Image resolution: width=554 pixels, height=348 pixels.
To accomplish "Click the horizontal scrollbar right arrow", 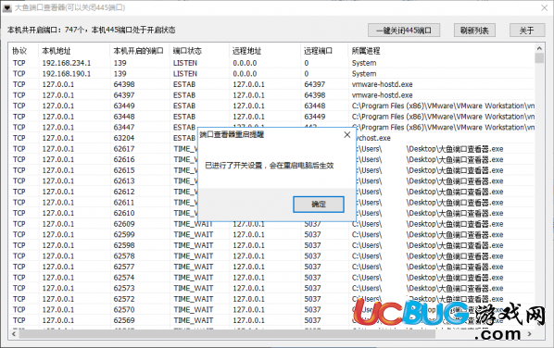I will click(529, 334).
